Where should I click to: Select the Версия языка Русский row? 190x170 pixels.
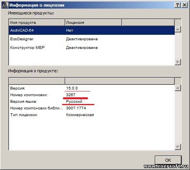pos(91,102)
